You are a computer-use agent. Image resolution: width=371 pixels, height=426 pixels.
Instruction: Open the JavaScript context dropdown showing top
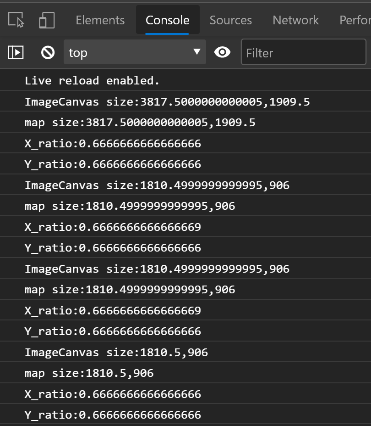click(x=135, y=52)
